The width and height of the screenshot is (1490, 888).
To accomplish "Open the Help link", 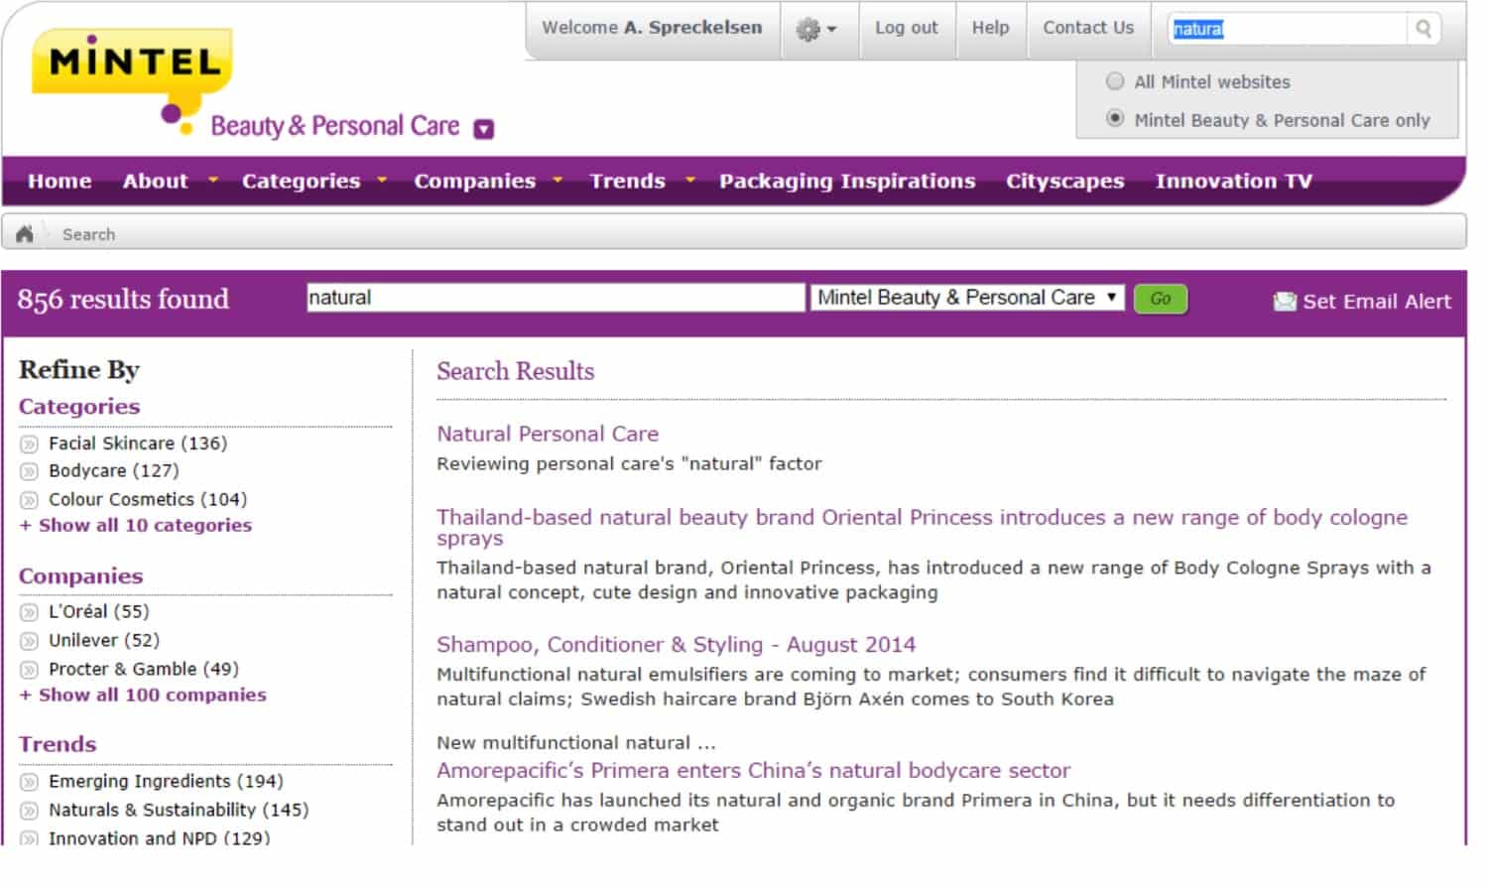I will pos(990,28).
